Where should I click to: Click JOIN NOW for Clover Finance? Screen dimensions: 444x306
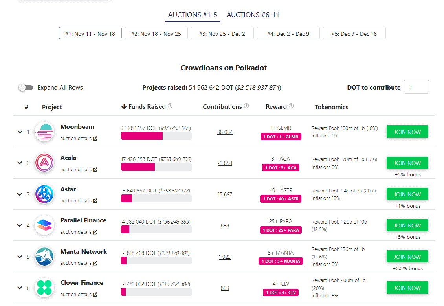pyautogui.click(x=407, y=288)
